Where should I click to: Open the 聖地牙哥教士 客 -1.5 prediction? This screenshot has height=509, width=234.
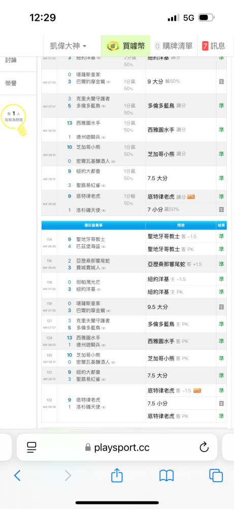[172, 236]
